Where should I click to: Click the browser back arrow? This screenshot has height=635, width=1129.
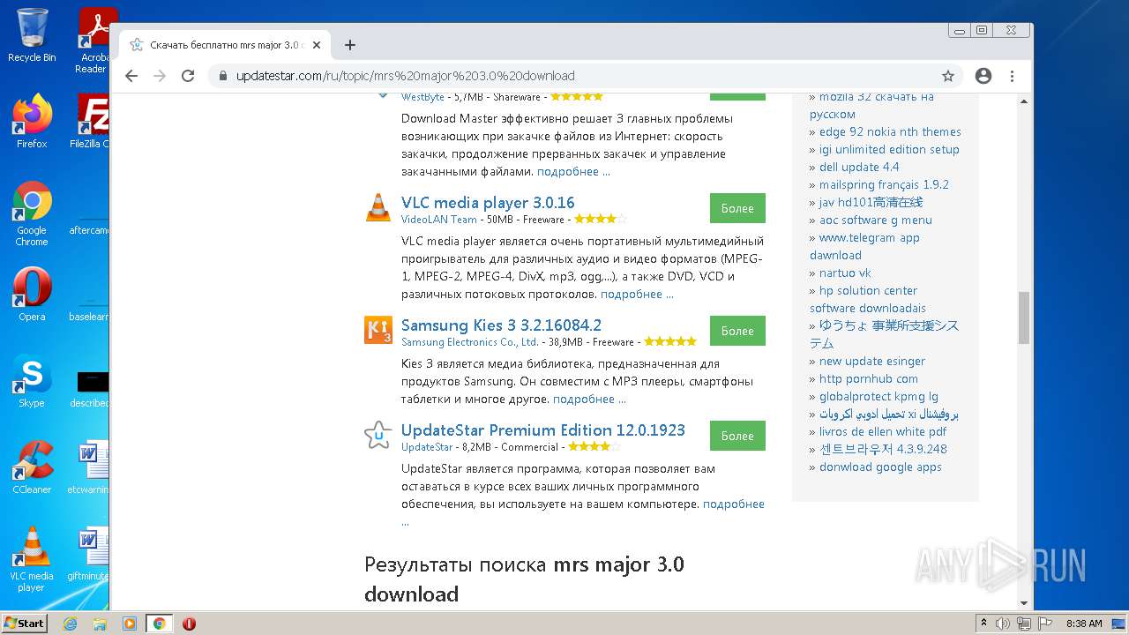(131, 76)
